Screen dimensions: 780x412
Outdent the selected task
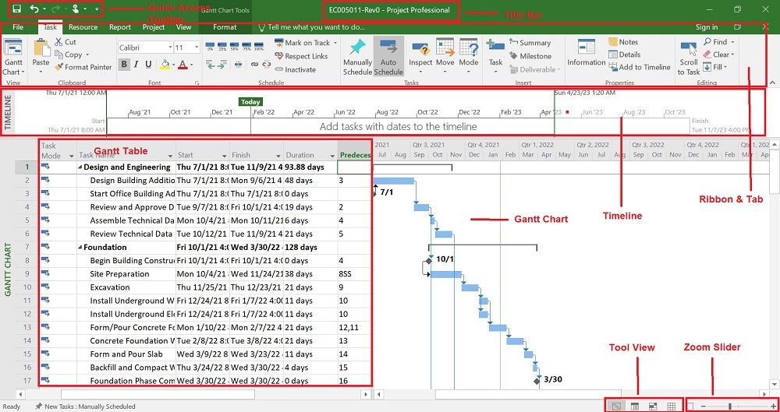point(211,65)
